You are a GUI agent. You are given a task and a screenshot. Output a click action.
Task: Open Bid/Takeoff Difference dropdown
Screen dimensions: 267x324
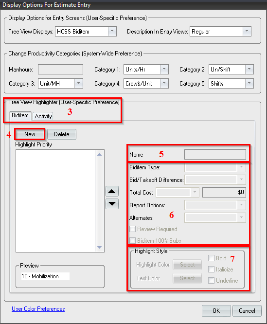241,180
